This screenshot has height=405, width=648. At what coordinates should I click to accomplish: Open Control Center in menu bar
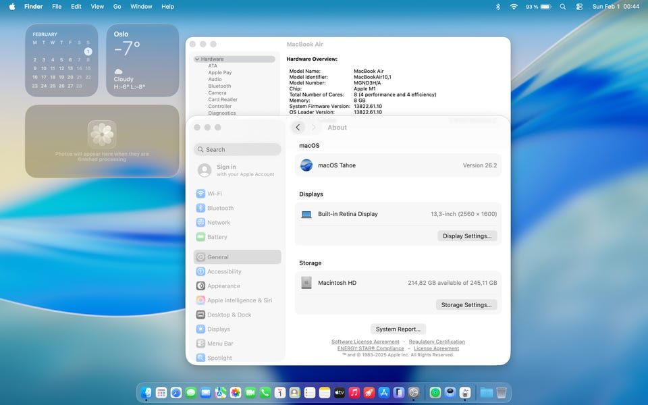579,7
